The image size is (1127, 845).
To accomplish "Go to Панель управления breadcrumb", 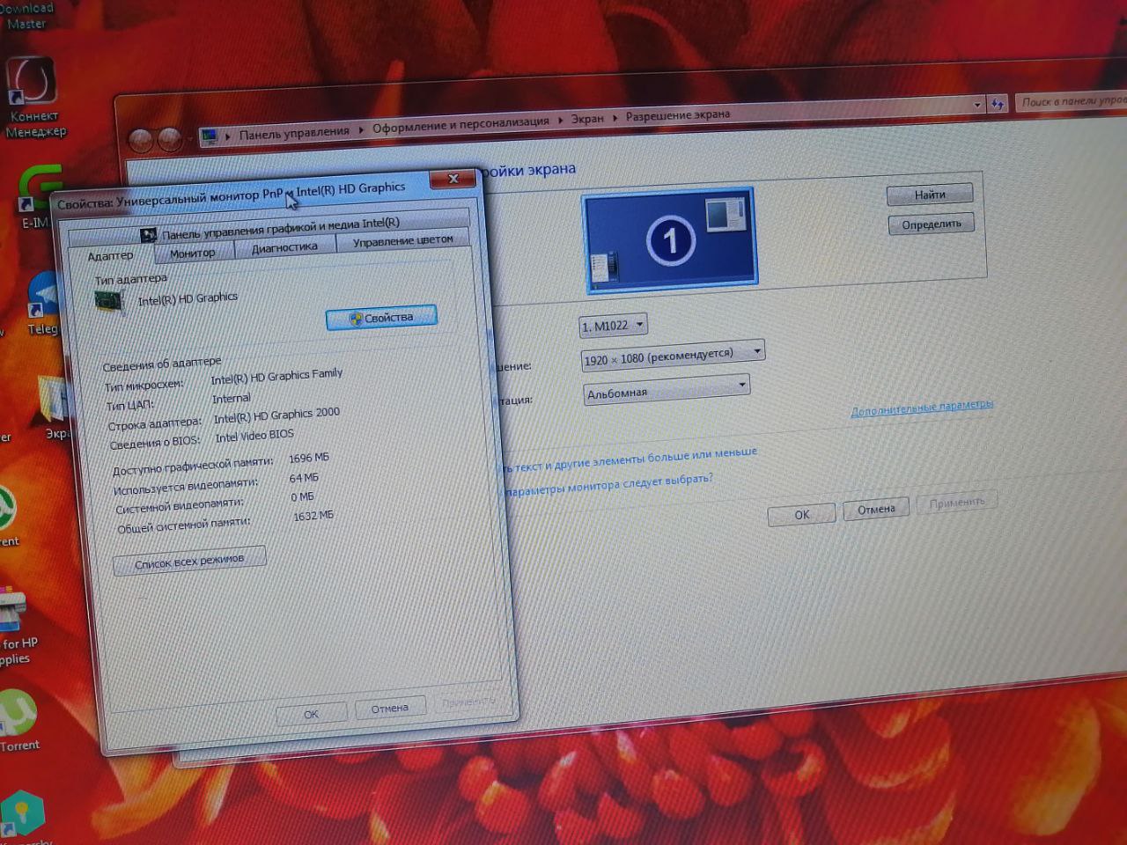I will [x=294, y=133].
